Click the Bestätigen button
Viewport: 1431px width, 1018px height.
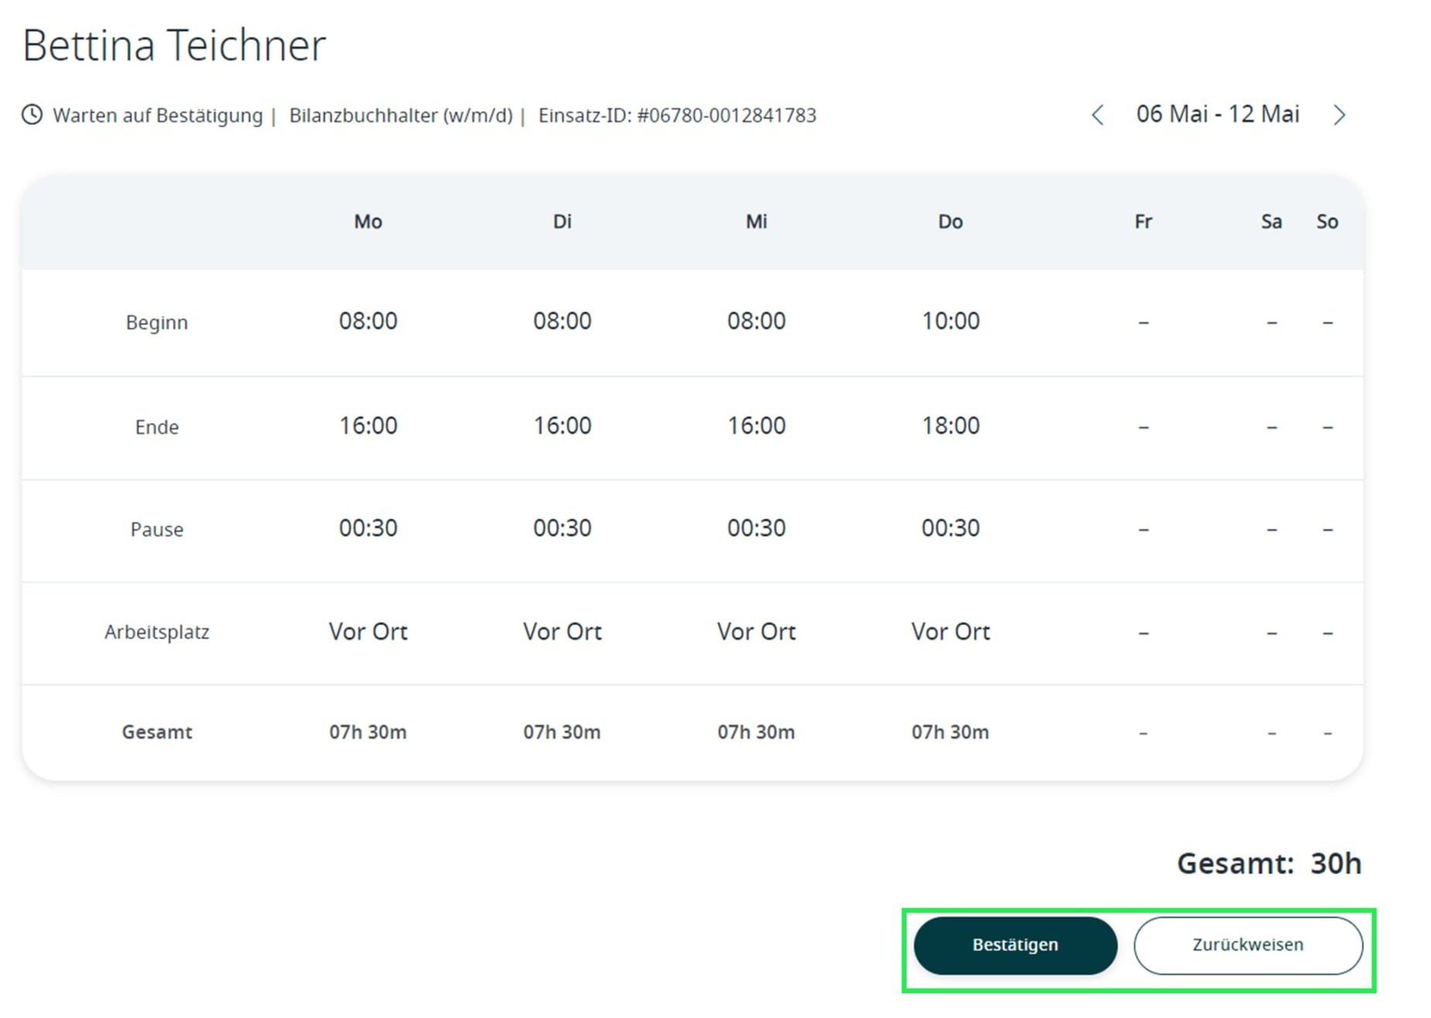pyautogui.click(x=1015, y=945)
